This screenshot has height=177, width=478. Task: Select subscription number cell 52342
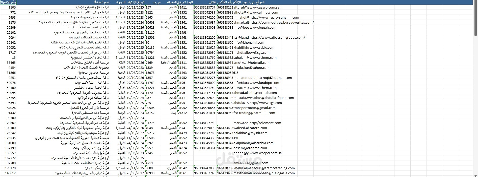point(8,42)
